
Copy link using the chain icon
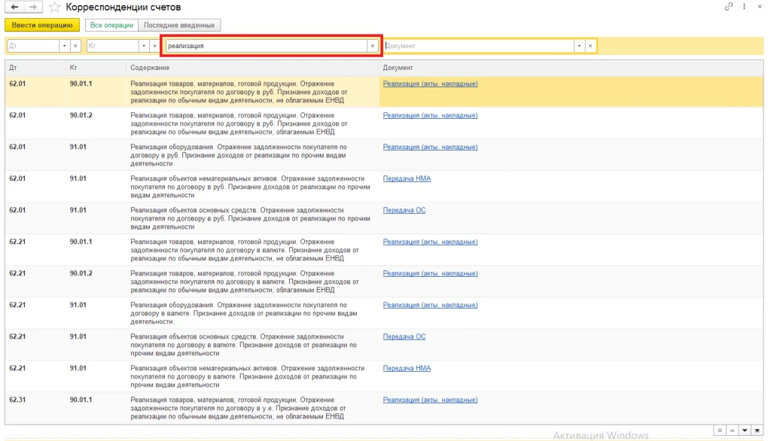pyautogui.click(x=728, y=6)
